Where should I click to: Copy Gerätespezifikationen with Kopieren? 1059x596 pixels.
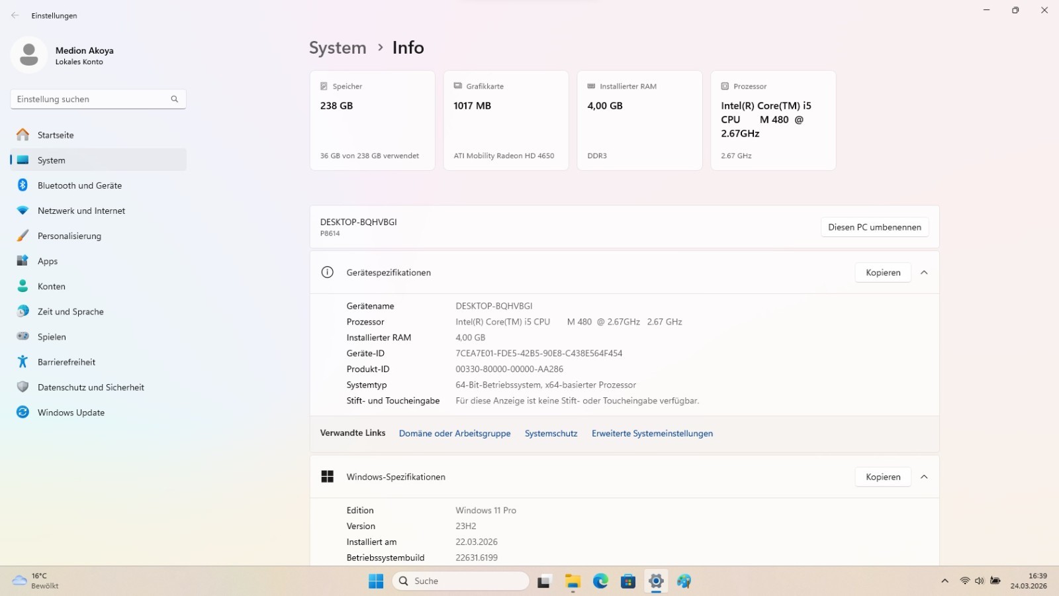point(883,273)
